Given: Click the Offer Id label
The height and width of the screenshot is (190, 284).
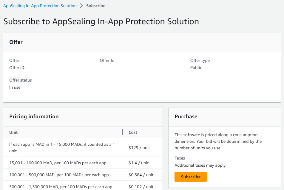Looking at the screenshot, I should (x=107, y=60).
